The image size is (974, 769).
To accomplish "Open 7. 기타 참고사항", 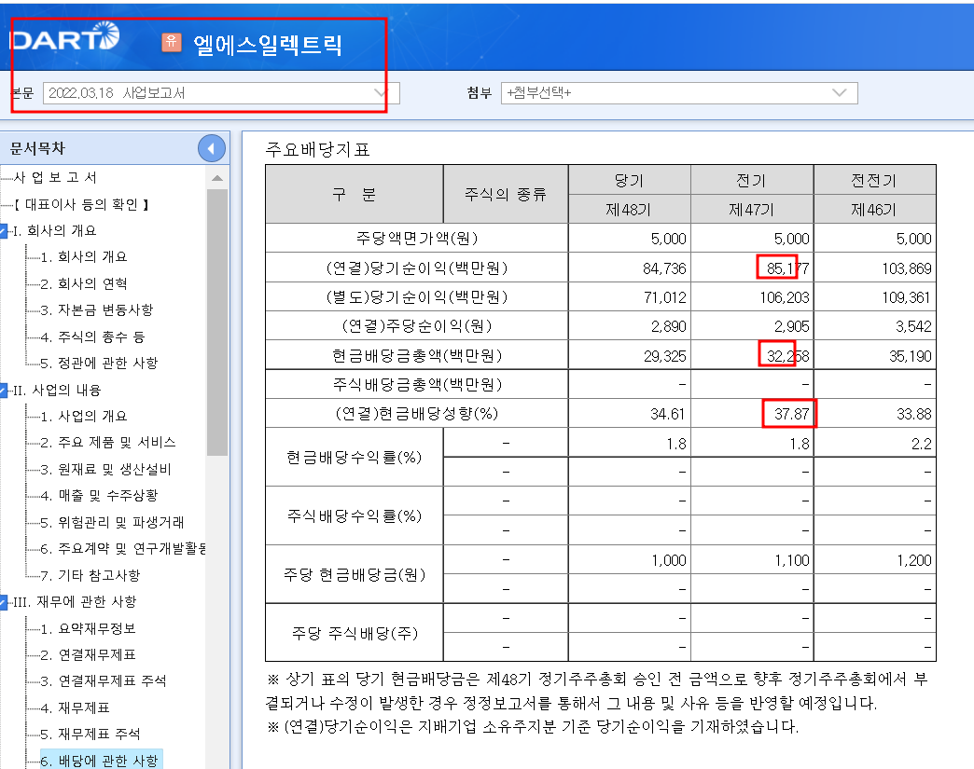I will [90, 575].
